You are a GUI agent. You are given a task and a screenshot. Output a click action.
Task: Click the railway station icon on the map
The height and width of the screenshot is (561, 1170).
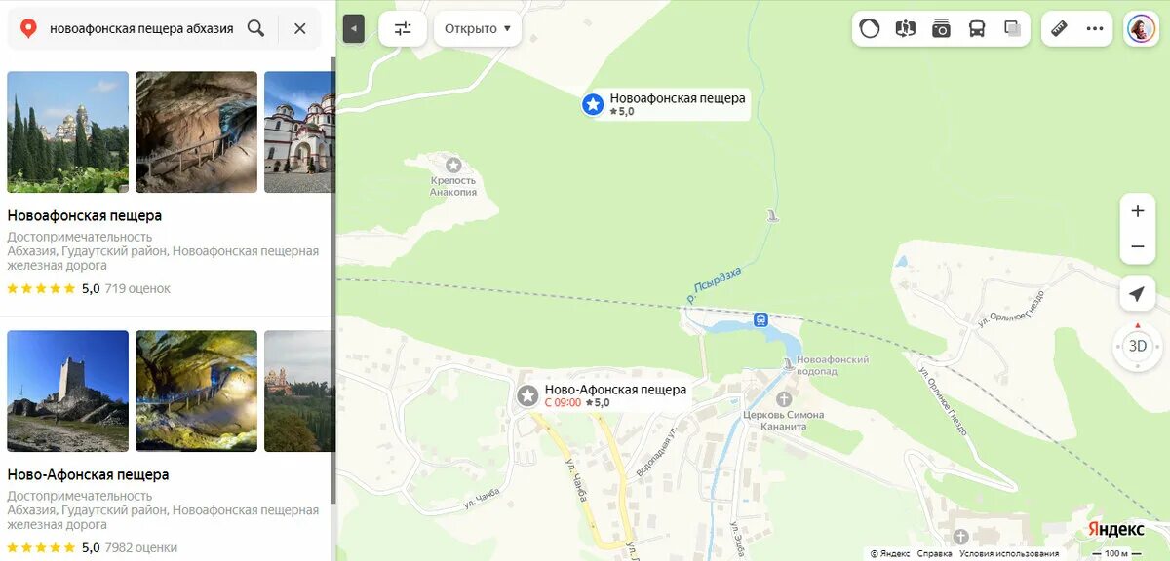(x=760, y=318)
